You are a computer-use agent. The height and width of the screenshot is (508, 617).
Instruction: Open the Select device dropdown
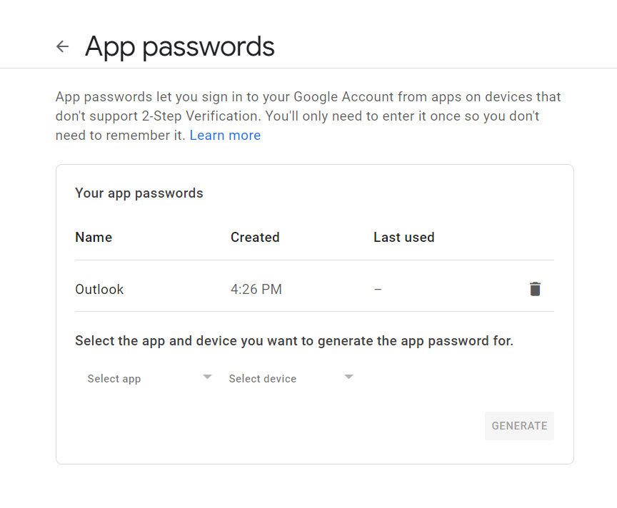291,378
